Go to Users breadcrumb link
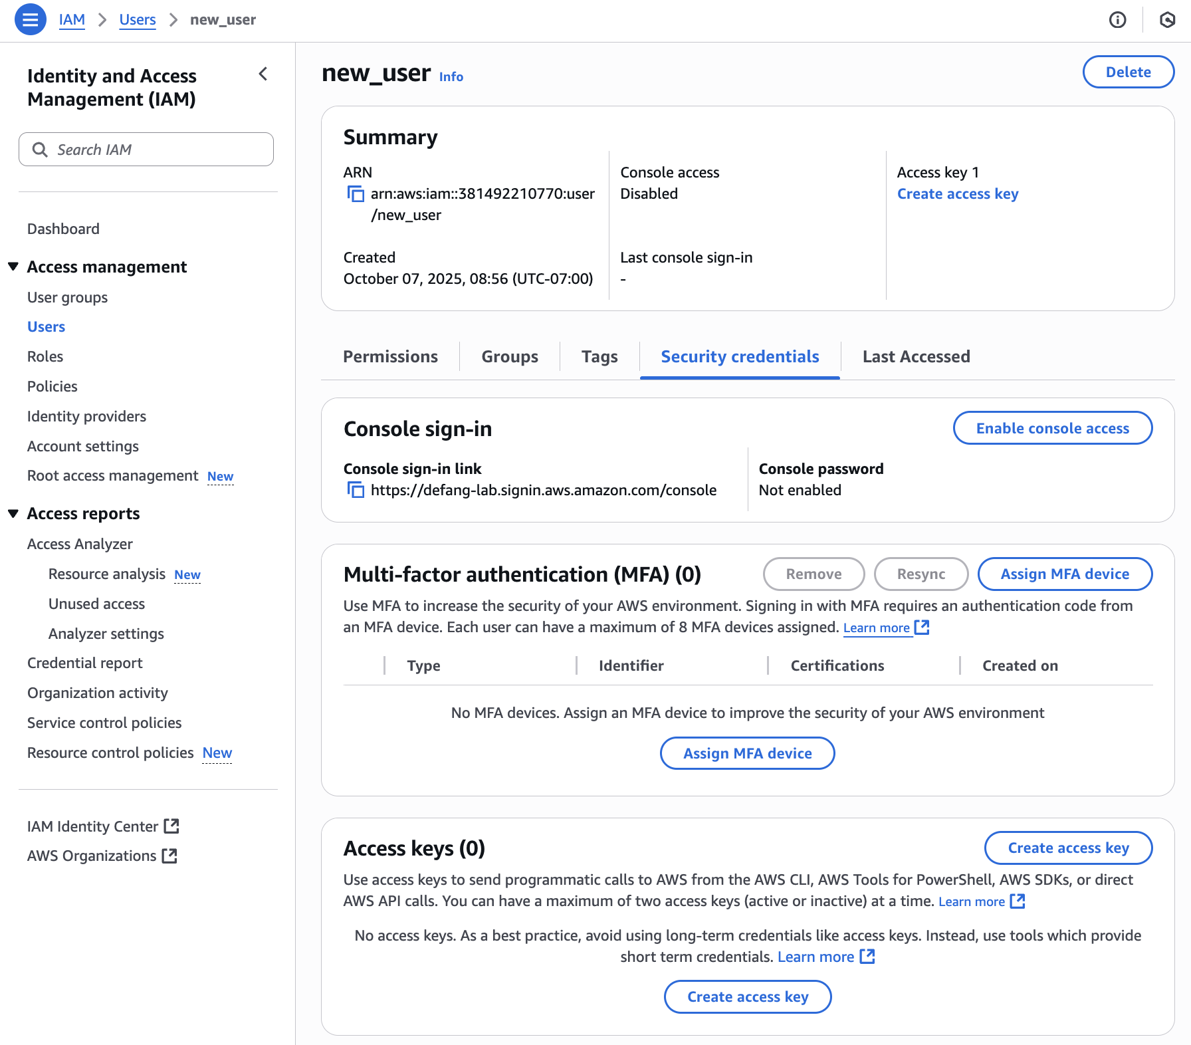Image resolution: width=1191 pixels, height=1045 pixels. coord(138,20)
